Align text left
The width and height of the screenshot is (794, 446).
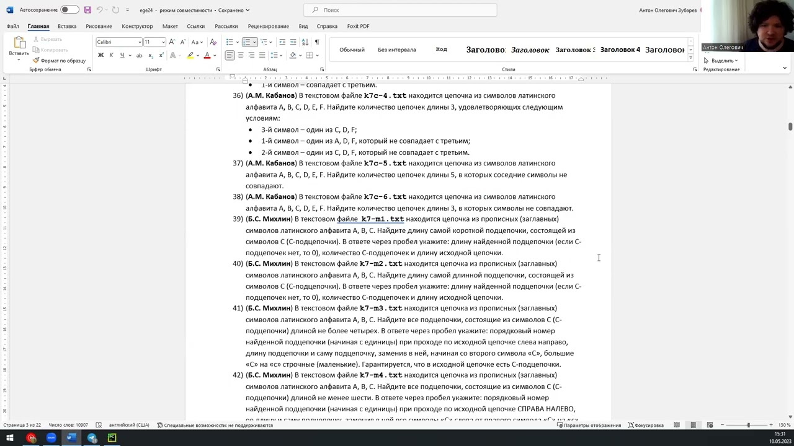point(230,55)
